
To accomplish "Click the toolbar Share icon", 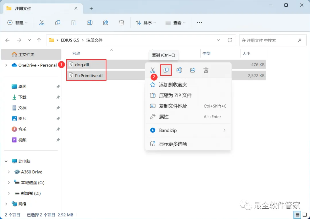I will tap(106, 23).
